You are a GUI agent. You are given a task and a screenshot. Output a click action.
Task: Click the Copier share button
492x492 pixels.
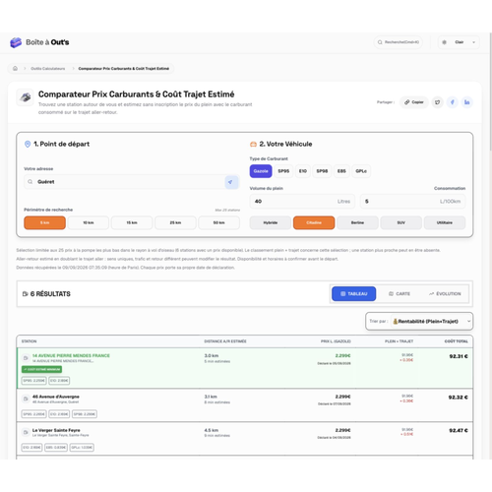point(414,102)
